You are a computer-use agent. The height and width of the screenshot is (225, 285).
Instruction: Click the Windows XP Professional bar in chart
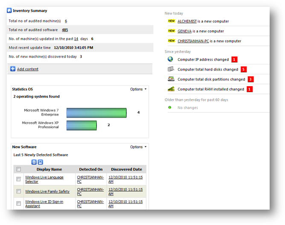(81, 126)
